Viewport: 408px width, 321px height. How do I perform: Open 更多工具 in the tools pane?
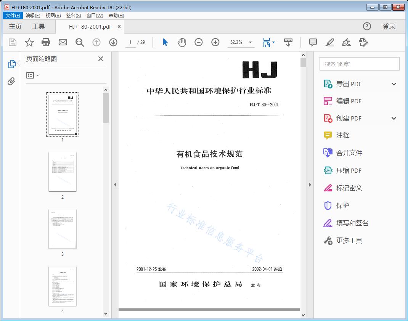coord(349,241)
